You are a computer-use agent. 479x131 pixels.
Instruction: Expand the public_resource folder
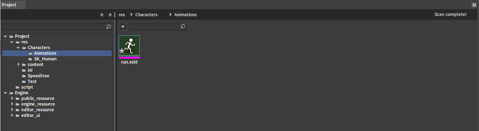tap(12, 99)
